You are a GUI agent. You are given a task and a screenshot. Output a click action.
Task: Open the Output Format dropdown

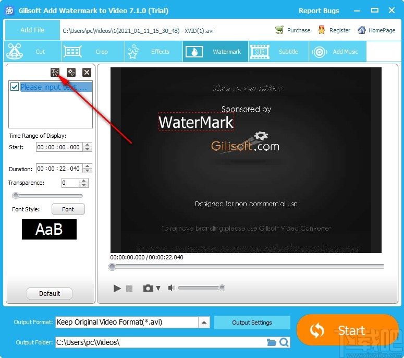point(204,323)
